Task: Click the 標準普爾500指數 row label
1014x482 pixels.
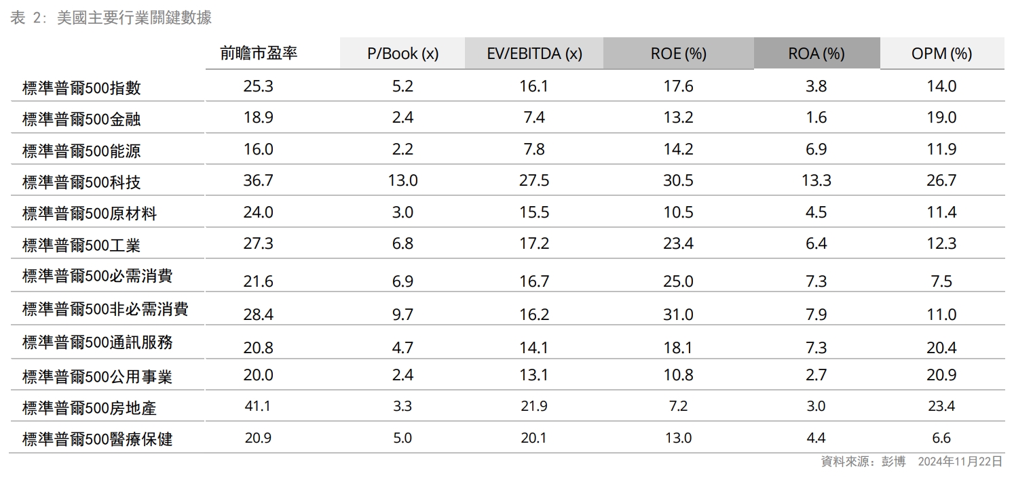Action: [81, 88]
